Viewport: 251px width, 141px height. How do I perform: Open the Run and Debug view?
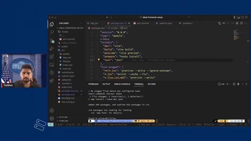coord(52,49)
